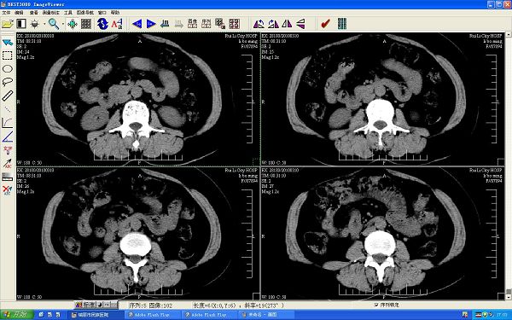Click the red checkmark toolbar icon
Image resolution: width=512 pixels, height=320 pixels.
325,24
